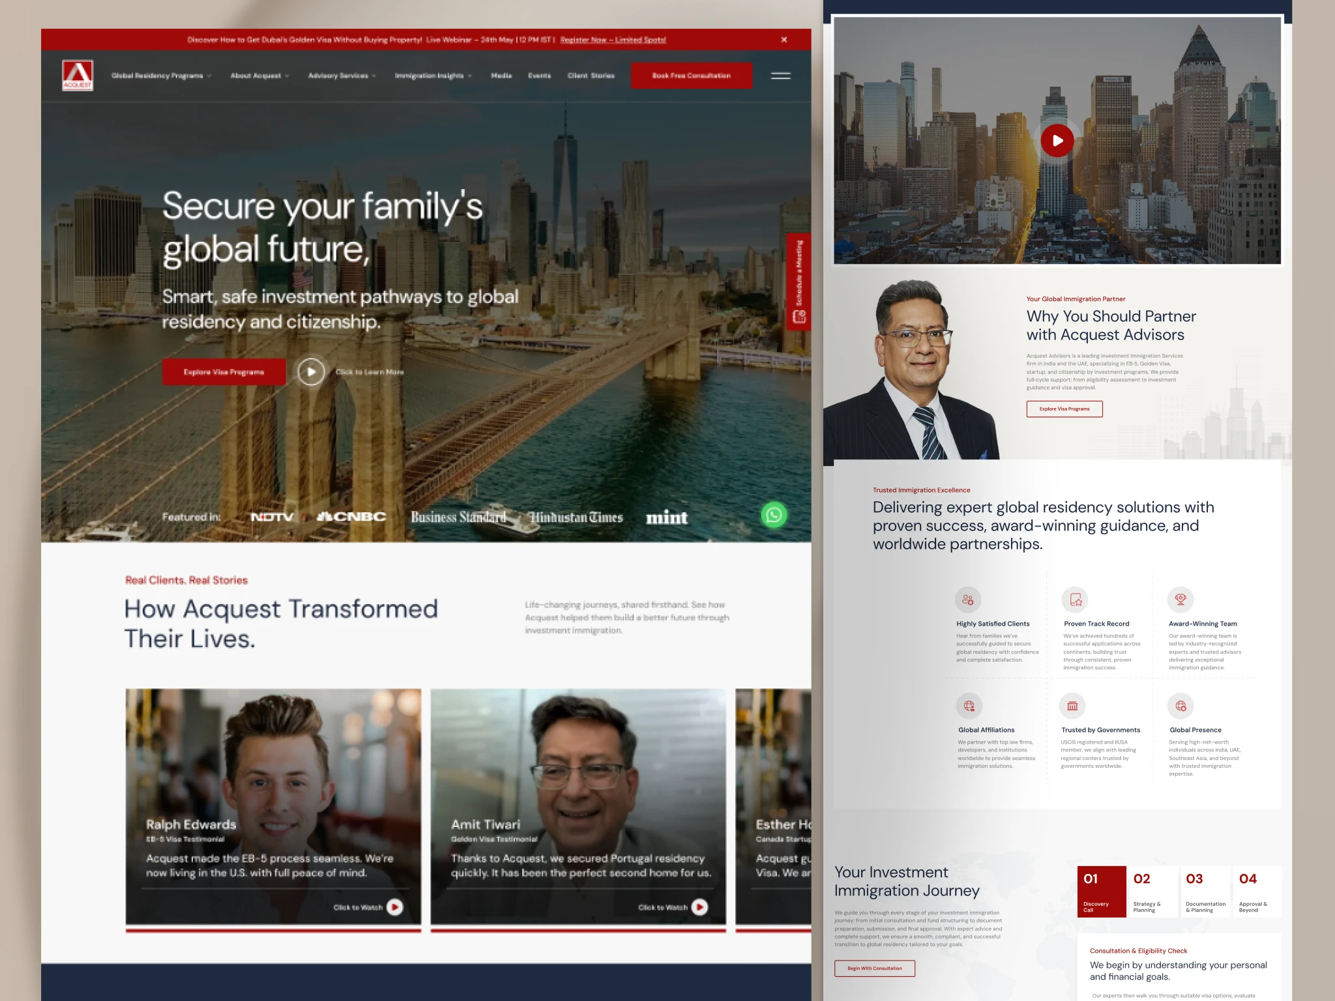Close the red webinar announcement banner

(x=784, y=40)
